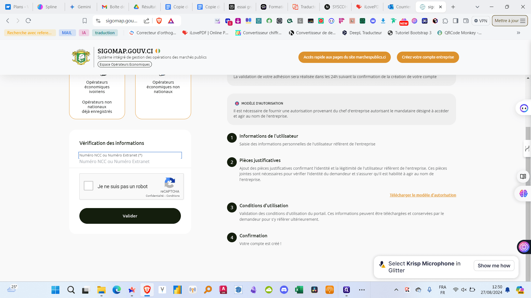The height and width of the screenshot is (298, 531).
Task: Open the extensions puzzle icon
Action: point(445,21)
